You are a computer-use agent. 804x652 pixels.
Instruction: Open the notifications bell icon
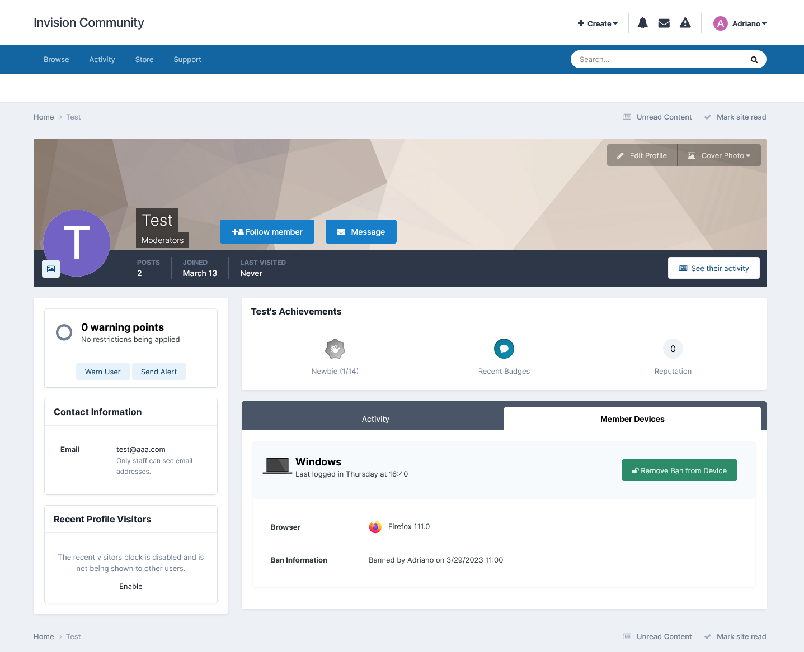click(642, 23)
